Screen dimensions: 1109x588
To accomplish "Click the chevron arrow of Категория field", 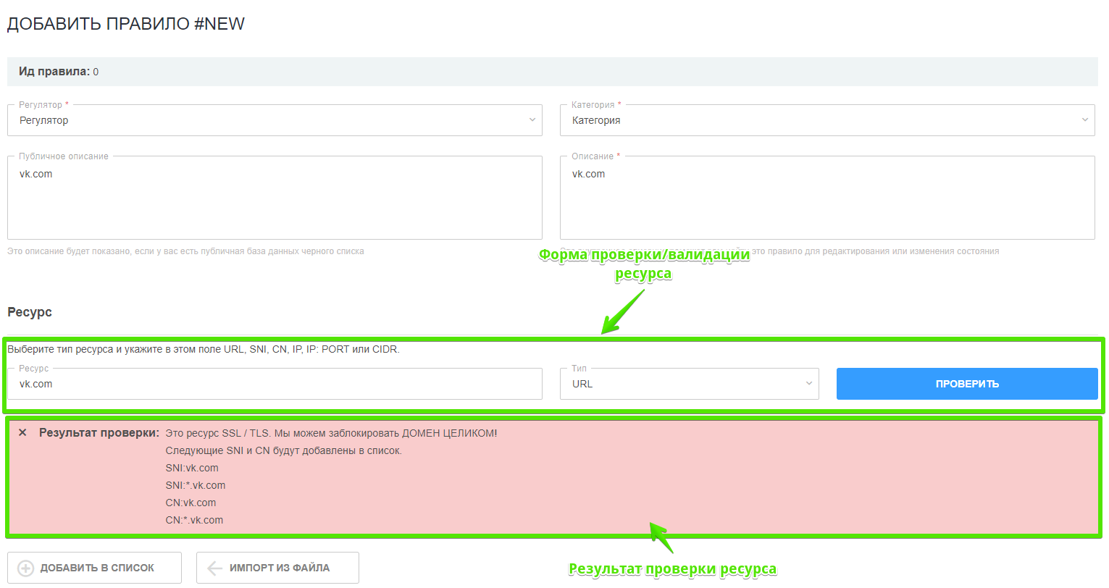I will point(1085,120).
